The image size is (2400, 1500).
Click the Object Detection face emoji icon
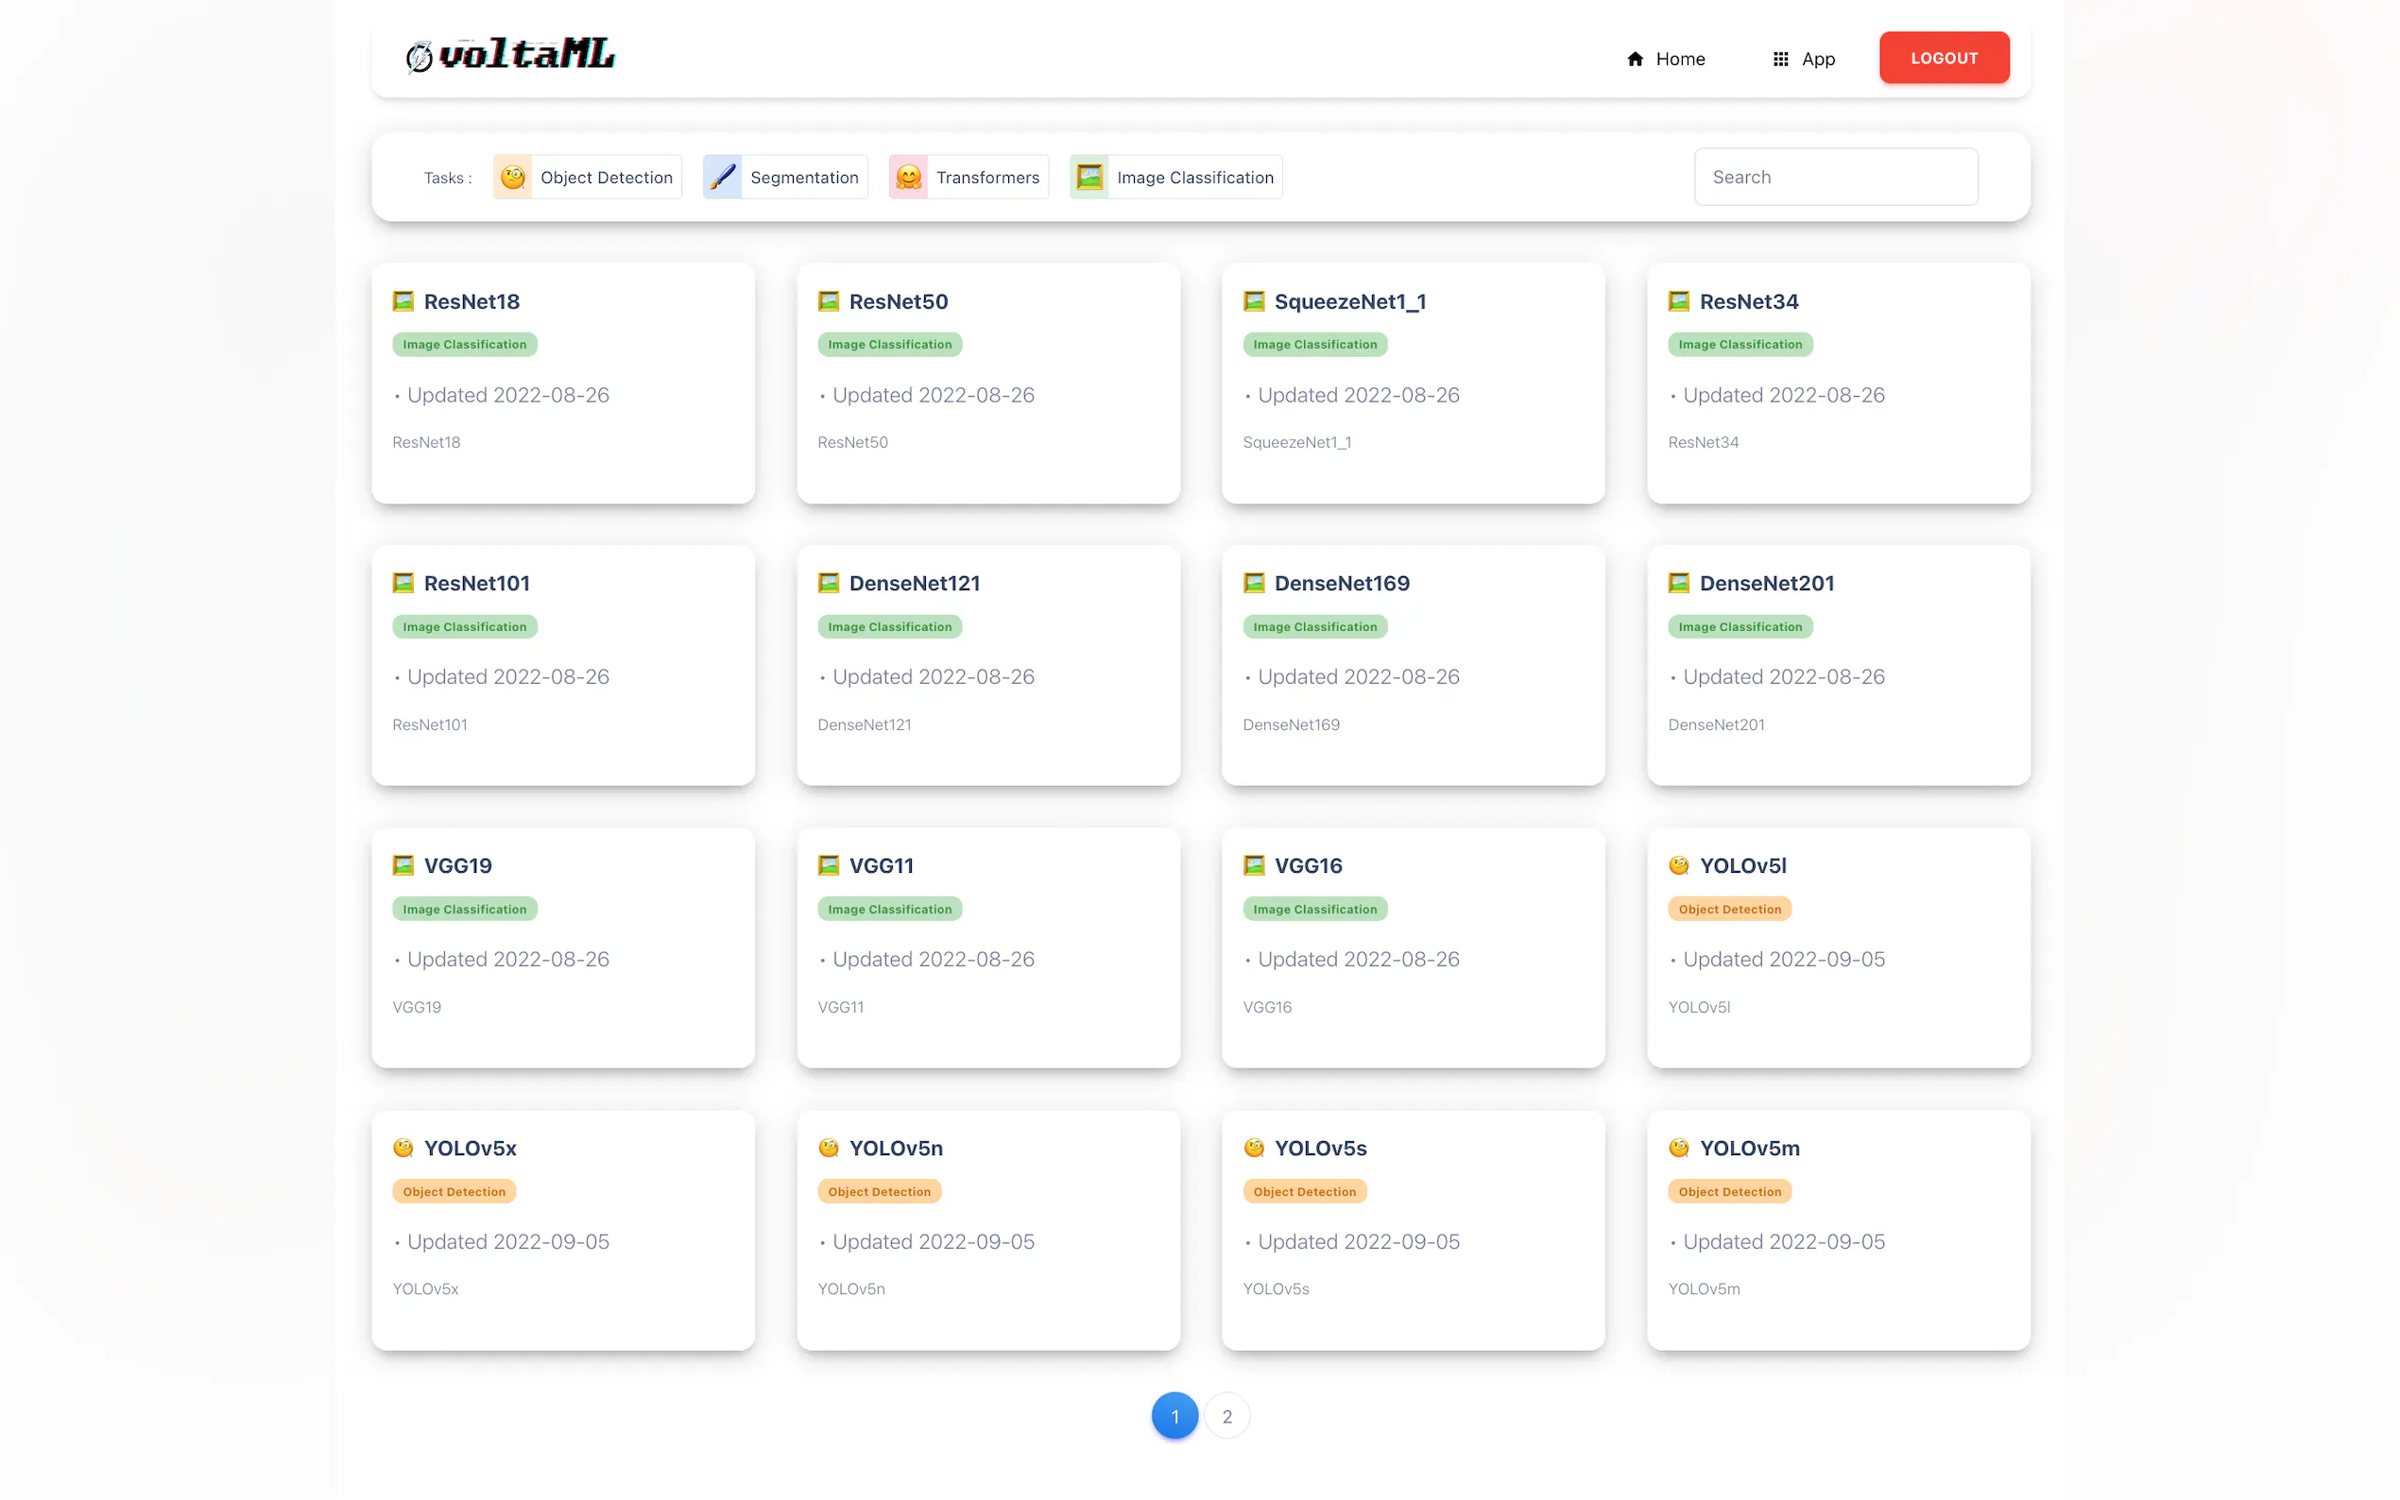point(513,178)
